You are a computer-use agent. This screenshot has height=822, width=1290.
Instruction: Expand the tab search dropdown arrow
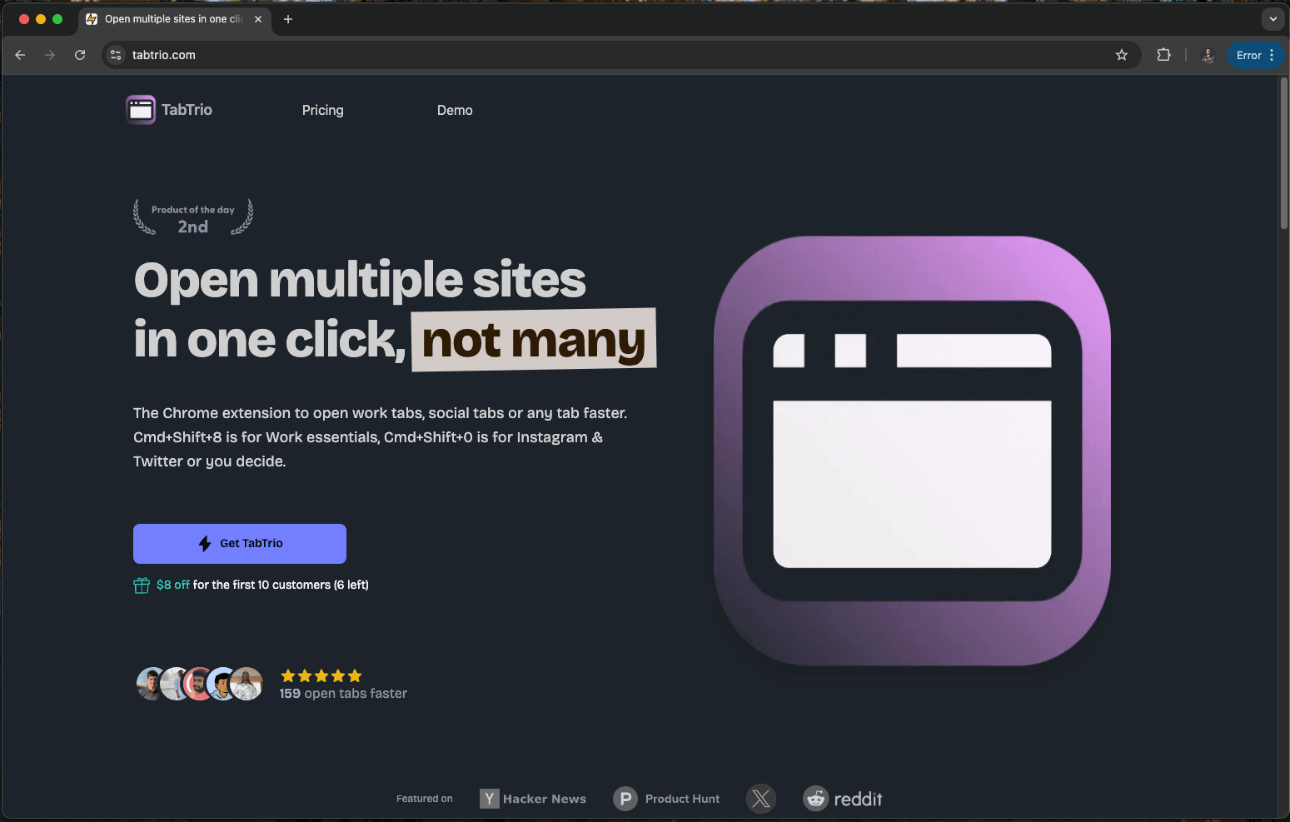(1273, 19)
